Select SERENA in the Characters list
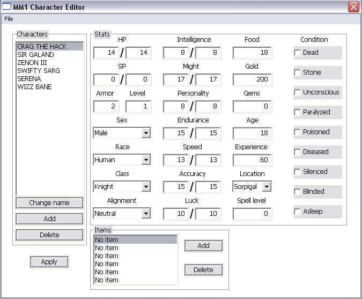The image size is (362, 299). click(50, 79)
